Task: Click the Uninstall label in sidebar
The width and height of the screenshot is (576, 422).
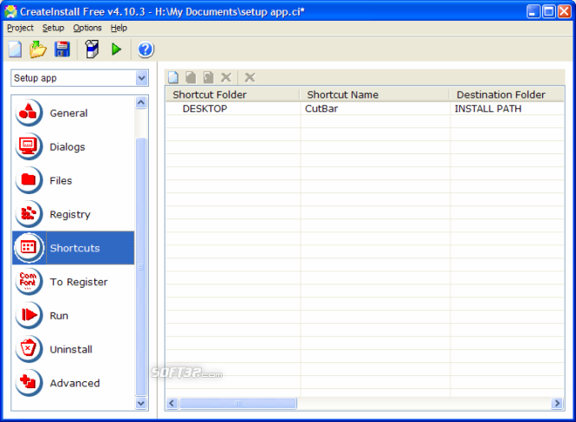Action: (71, 349)
